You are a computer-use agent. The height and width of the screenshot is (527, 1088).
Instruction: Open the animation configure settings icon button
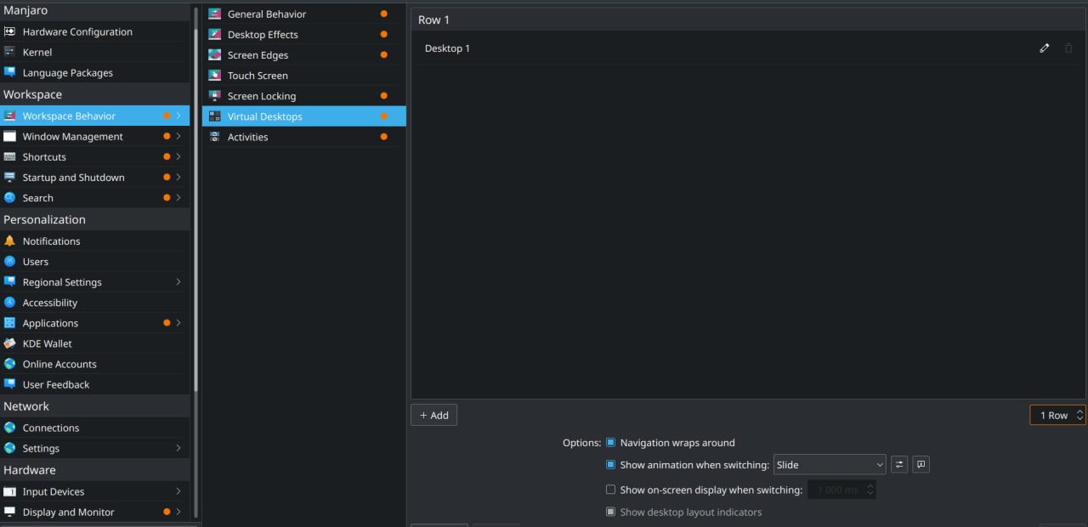click(x=899, y=464)
